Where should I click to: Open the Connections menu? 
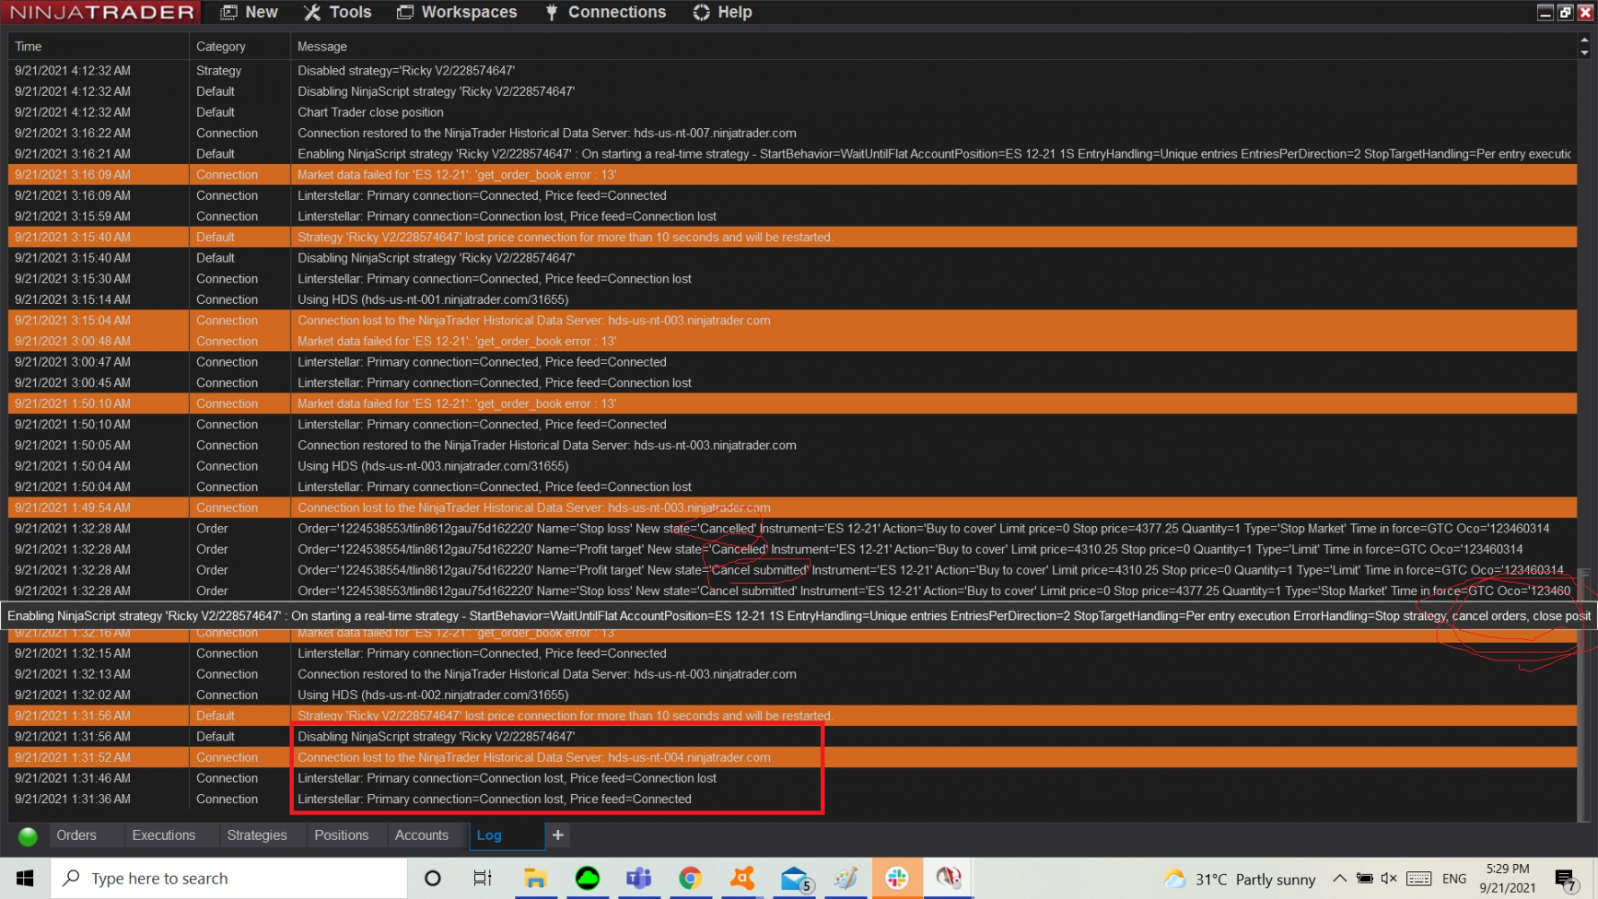[x=605, y=12]
